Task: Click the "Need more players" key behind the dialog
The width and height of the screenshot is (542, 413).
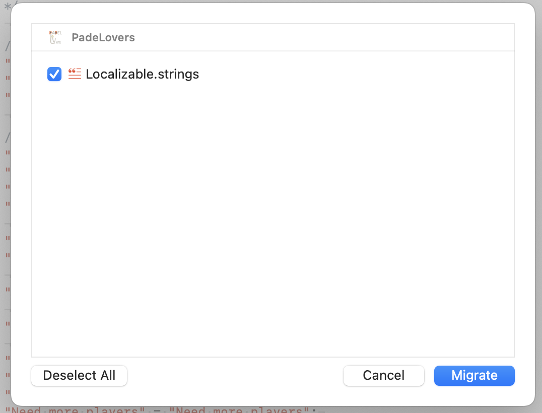Action: point(75,410)
